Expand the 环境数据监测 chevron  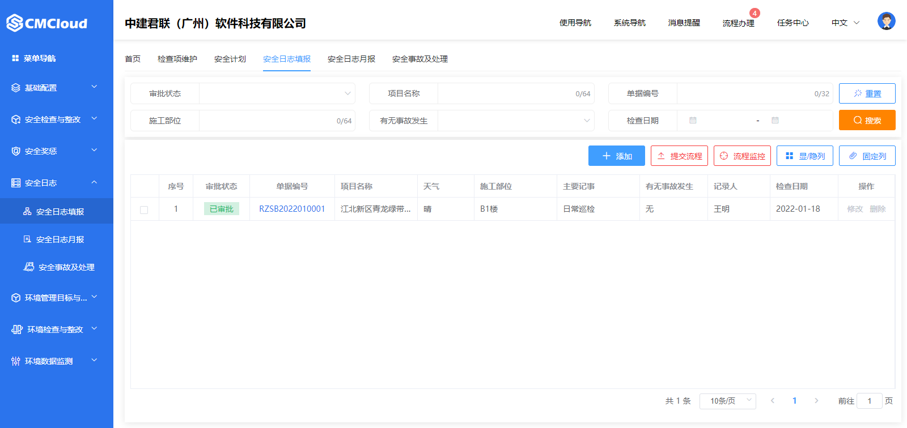coord(94,360)
